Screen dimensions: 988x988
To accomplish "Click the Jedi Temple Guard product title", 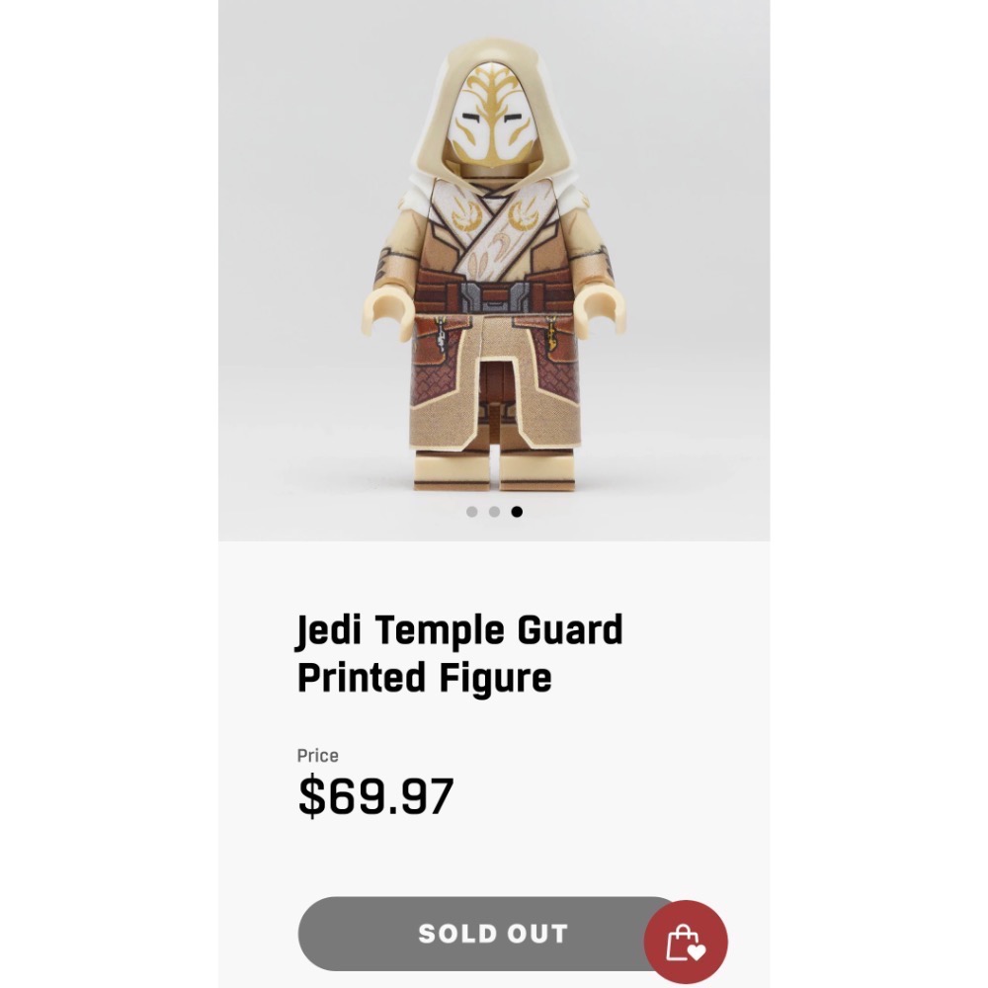I will pos(459,653).
